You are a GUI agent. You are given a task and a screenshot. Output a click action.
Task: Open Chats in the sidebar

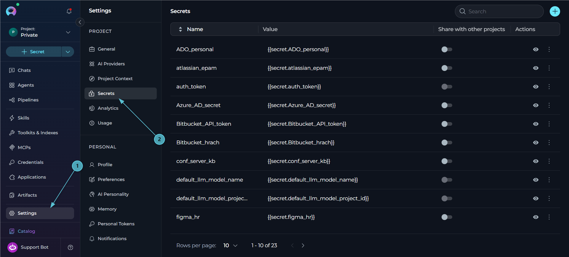(40, 70)
